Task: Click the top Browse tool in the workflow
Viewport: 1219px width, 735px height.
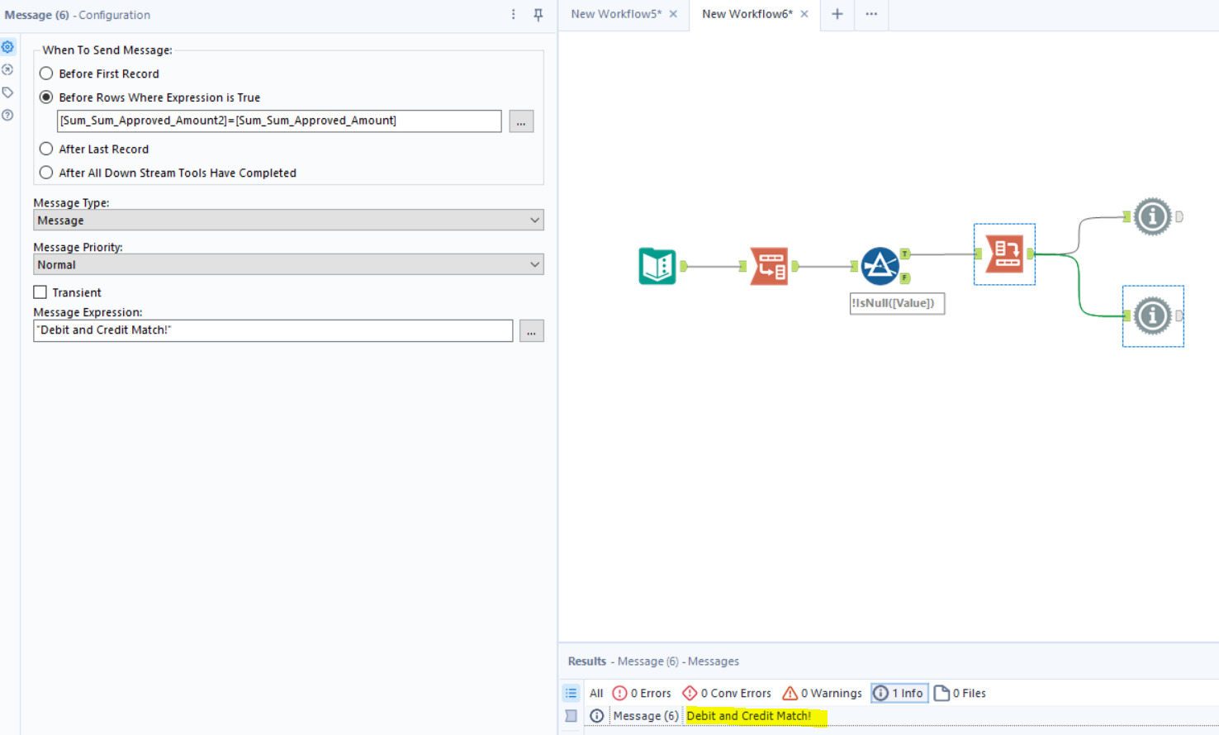Action: click(1153, 216)
